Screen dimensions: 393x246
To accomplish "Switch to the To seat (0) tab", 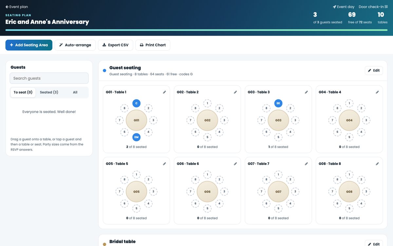I will tap(23, 92).
